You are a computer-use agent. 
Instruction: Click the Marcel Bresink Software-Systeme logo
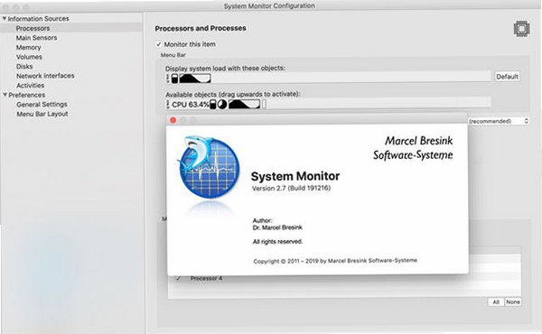pos(413,148)
